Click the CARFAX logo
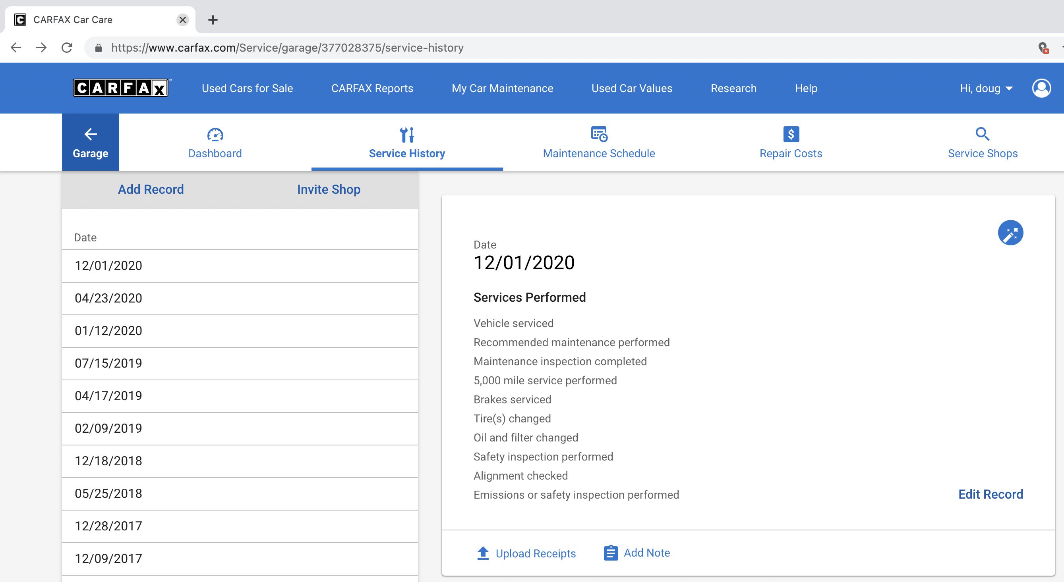The image size is (1064, 582). point(121,88)
